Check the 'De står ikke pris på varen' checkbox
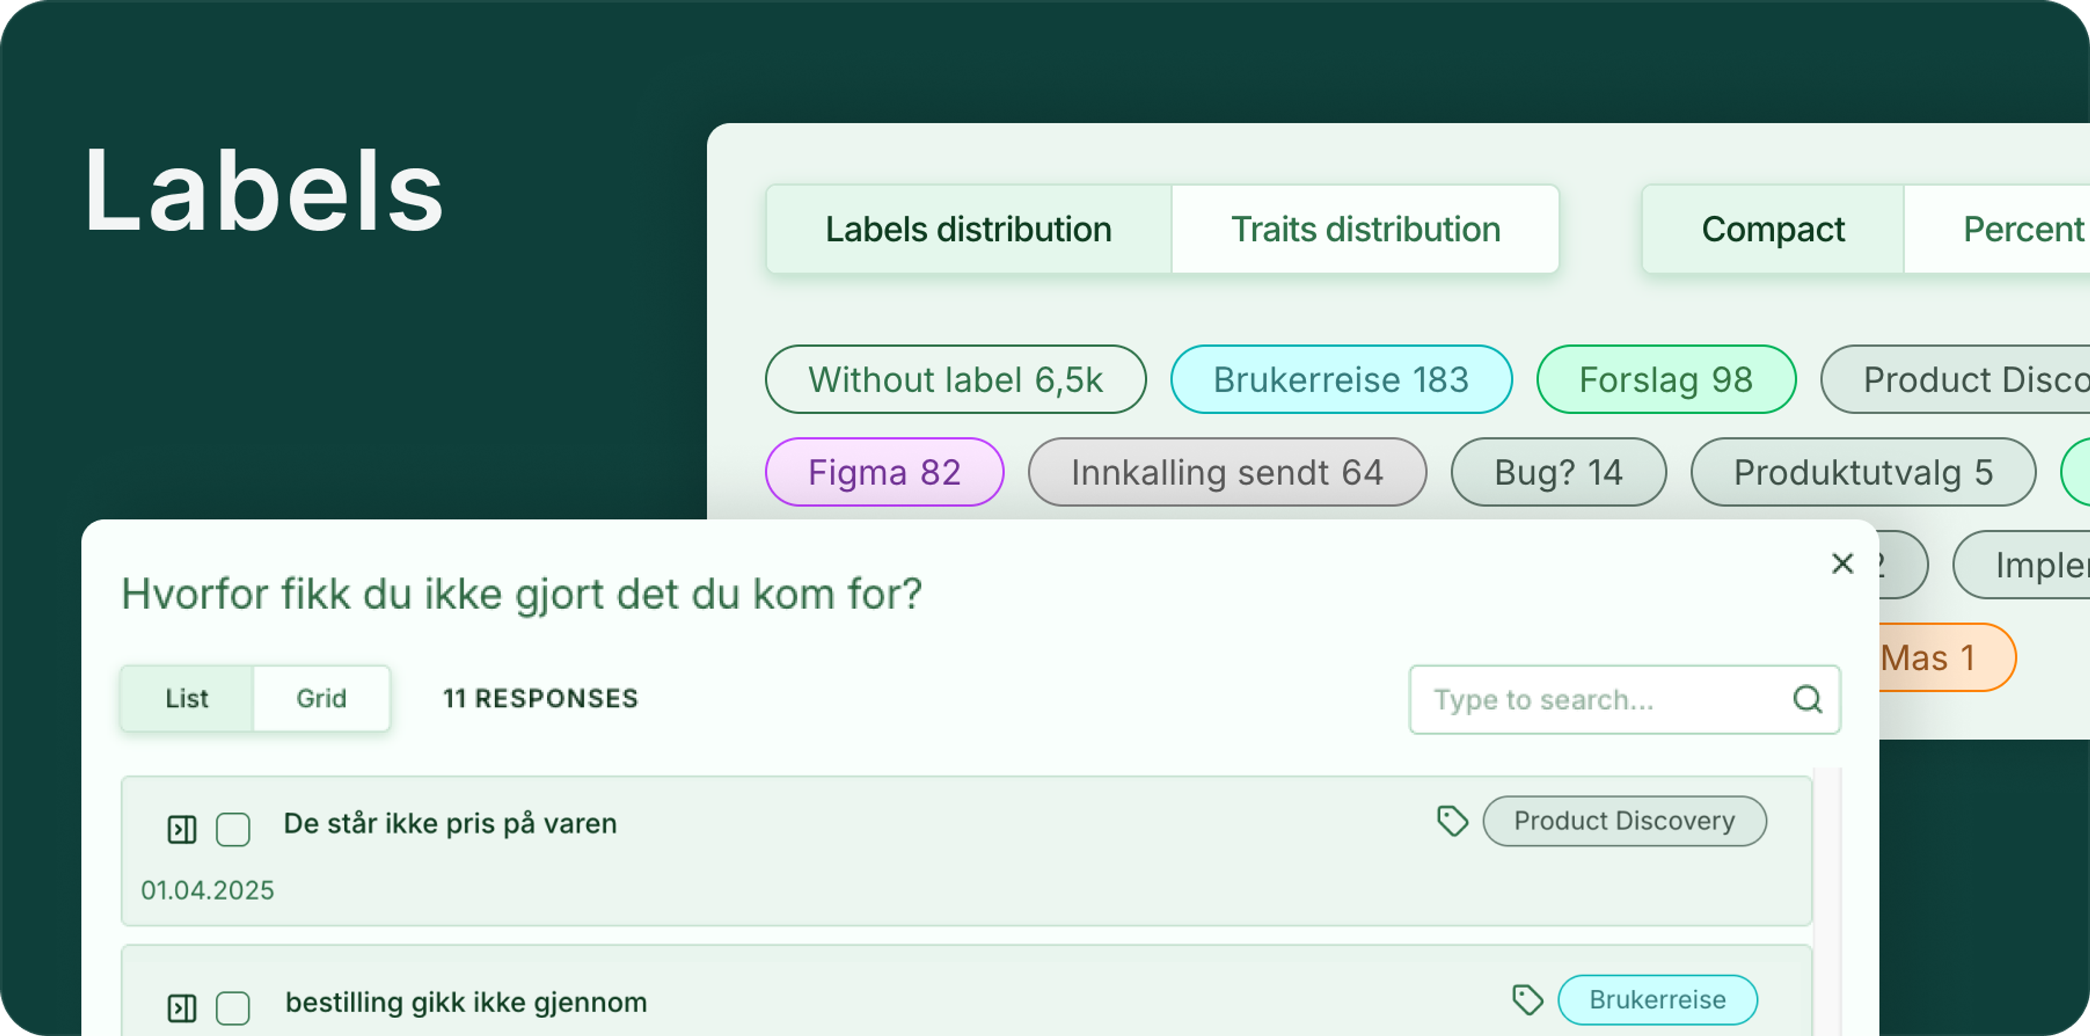Viewport: 2090px width, 1036px height. (x=233, y=829)
